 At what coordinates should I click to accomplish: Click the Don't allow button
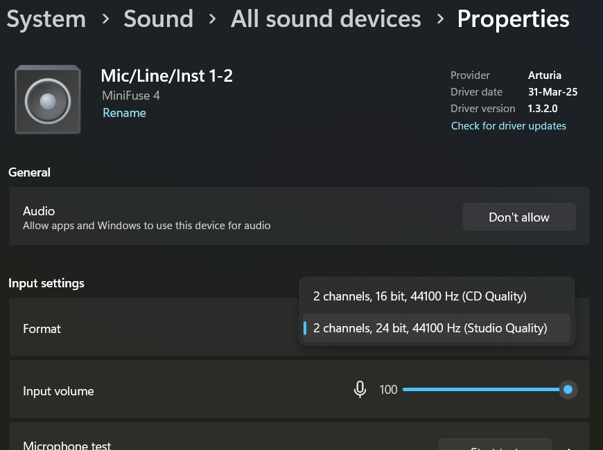point(519,217)
